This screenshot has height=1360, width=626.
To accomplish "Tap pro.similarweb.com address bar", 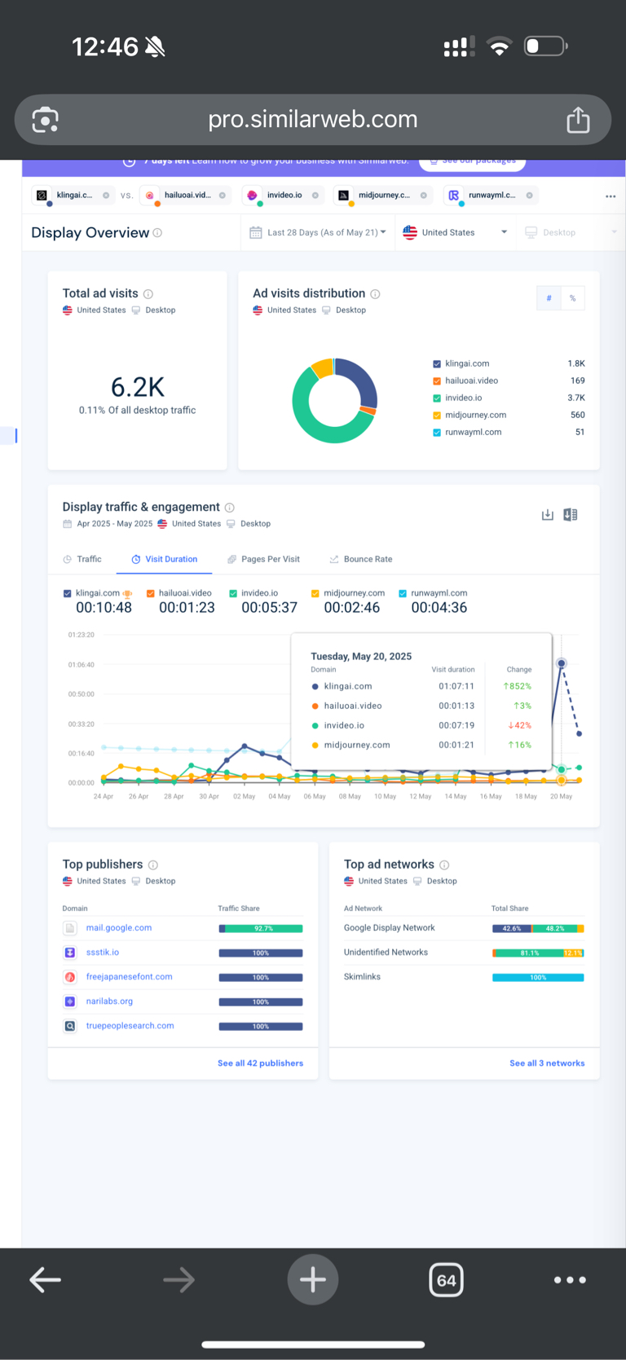I will pos(313,120).
